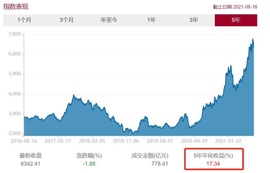Click the 2019-08-01 x-axis date
This screenshot has width=270, height=173.
pos(160,141)
